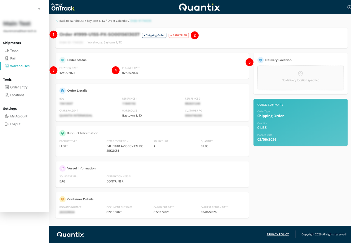The image size is (351, 243).
Task: Open the Privacy Policy link
Action: coord(278,234)
